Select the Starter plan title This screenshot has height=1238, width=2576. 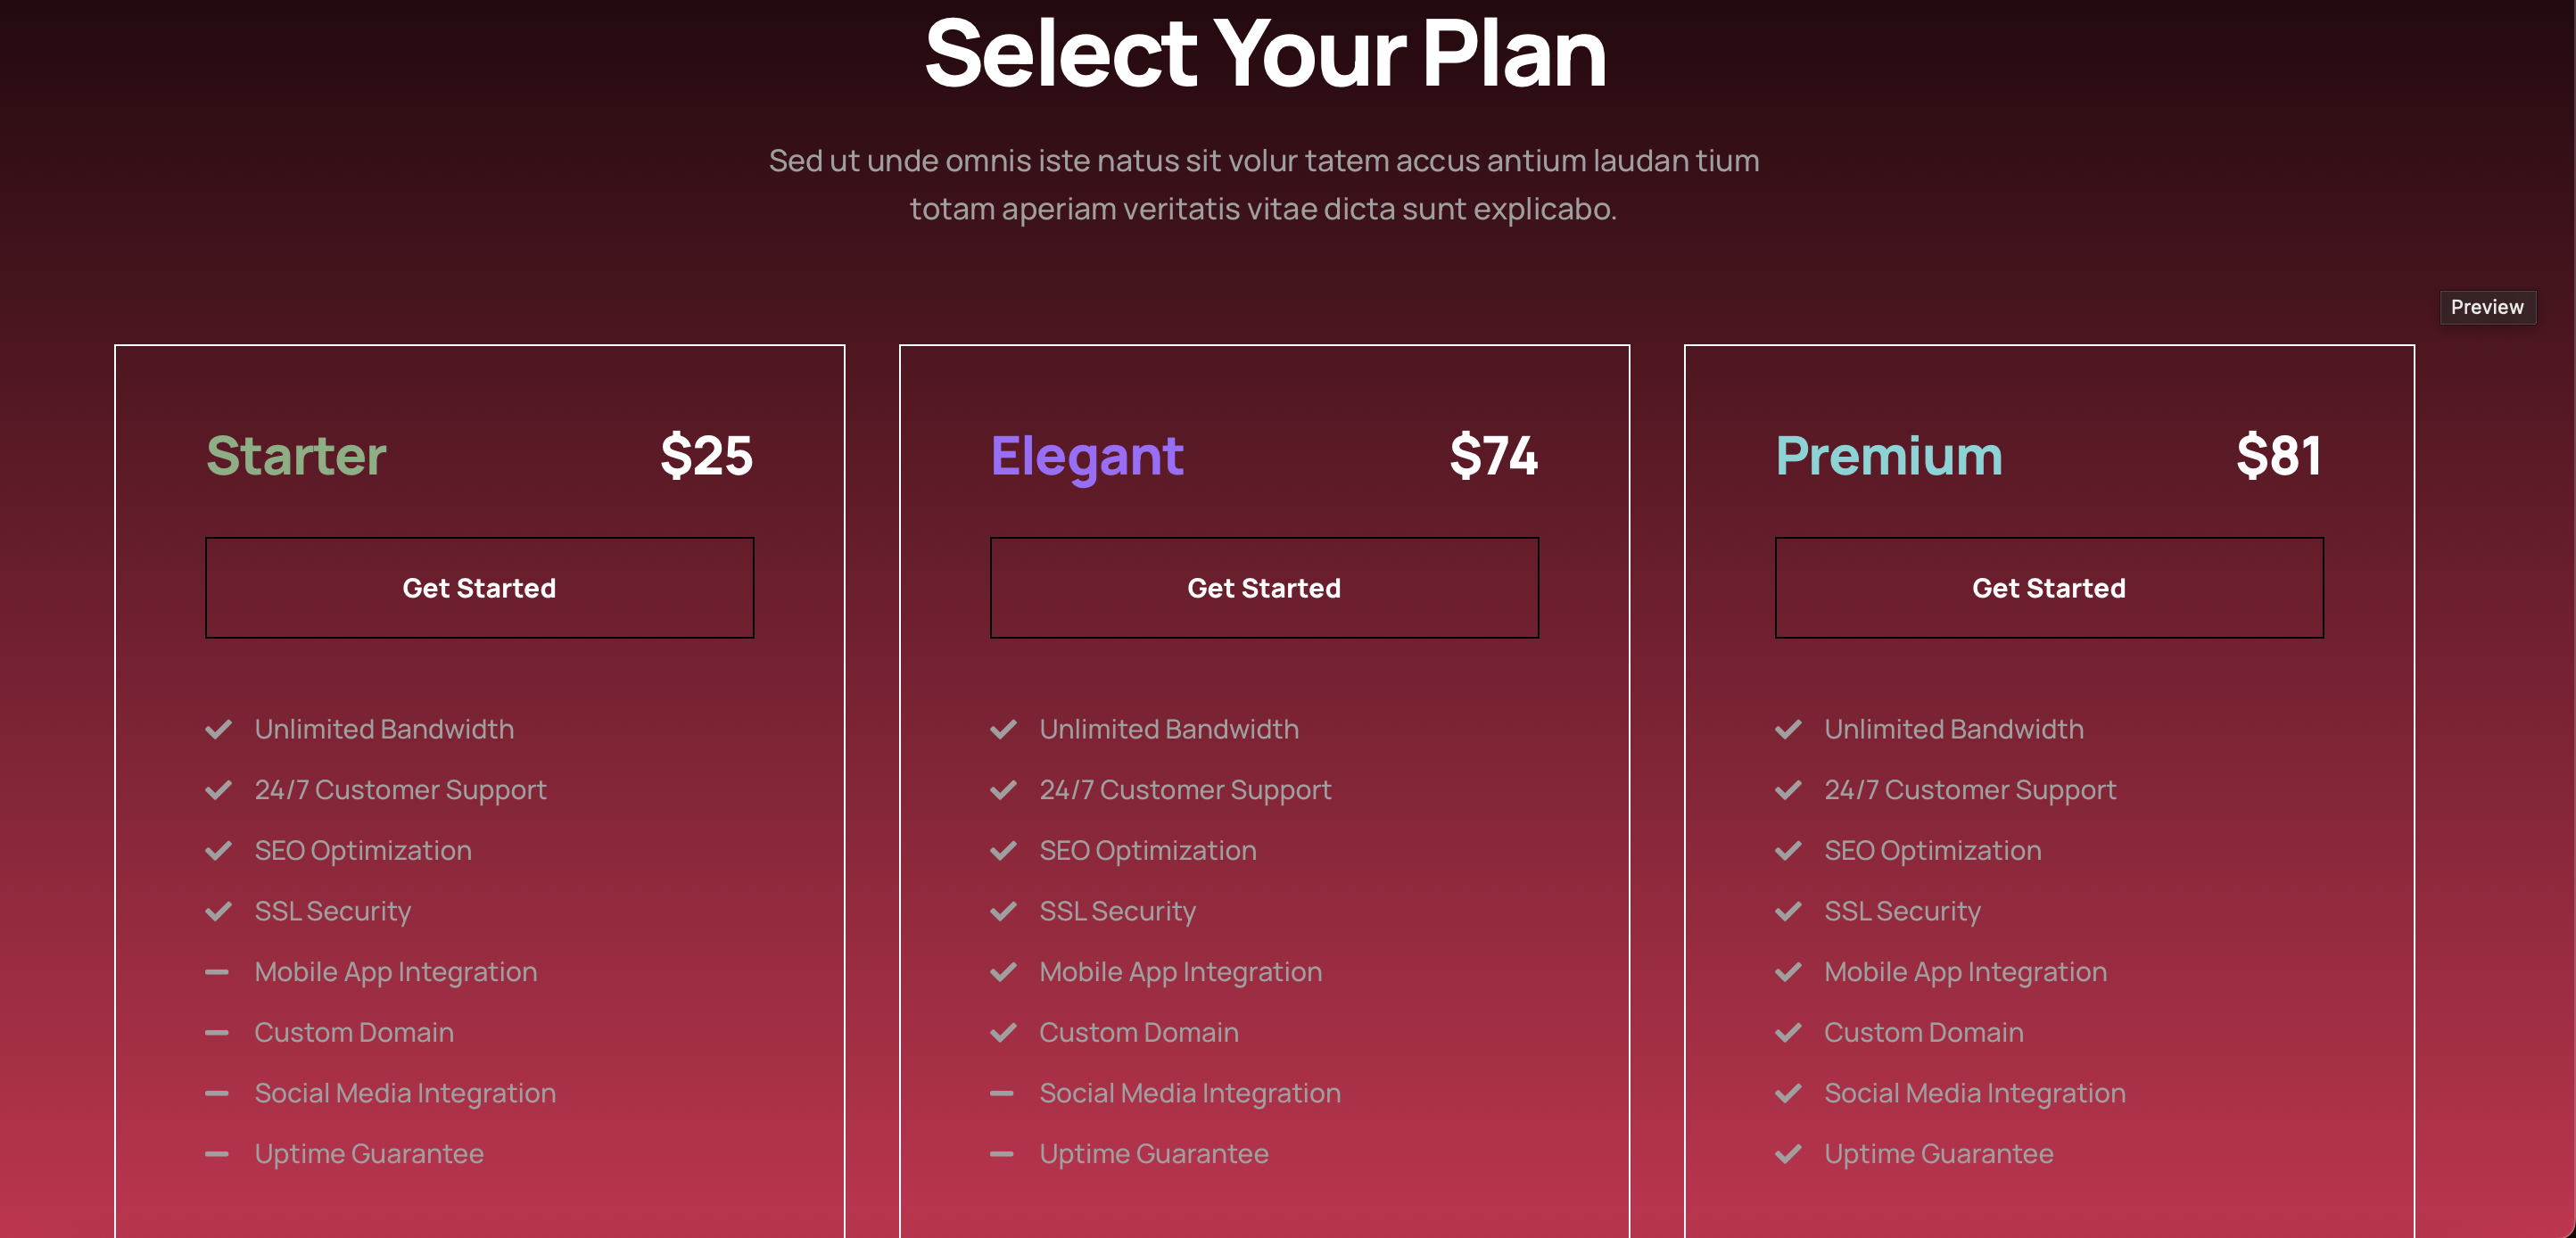(295, 456)
